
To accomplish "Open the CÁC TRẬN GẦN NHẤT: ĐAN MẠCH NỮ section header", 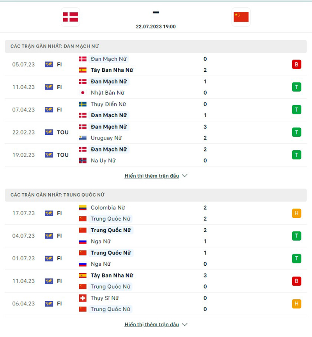I will pos(55,46).
